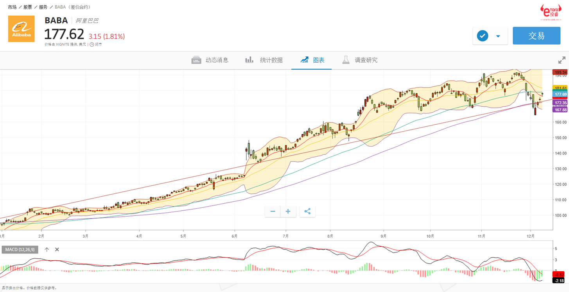Expand the dropdown arrow beside the checkmark
The image size is (569, 292).
pos(498,36)
